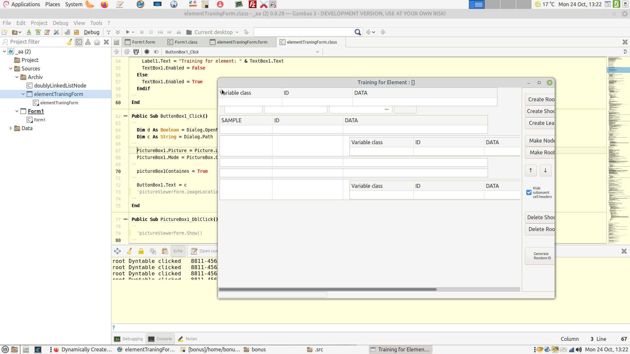Click the search magnifier icon
Image resolution: width=630 pixels, height=354 pixels.
[358, 32]
